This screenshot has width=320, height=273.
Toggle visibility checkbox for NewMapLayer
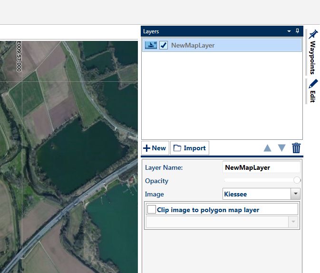pos(164,45)
